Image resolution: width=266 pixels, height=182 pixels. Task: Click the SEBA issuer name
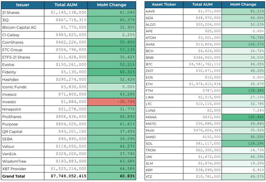(23, 139)
